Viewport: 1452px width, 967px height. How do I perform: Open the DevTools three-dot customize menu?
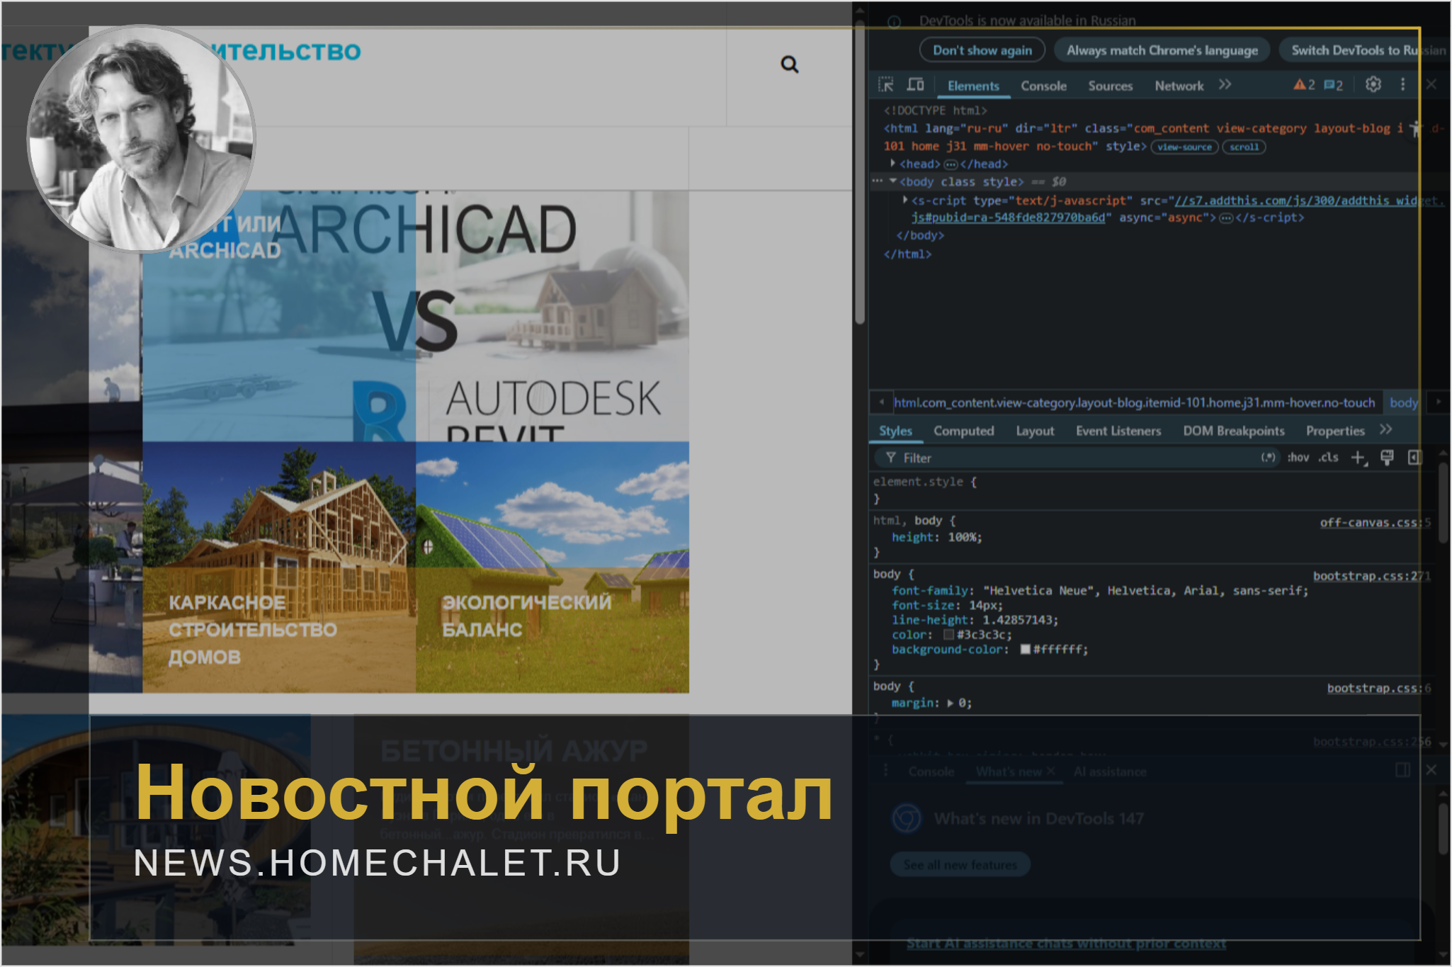click(x=1402, y=84)
